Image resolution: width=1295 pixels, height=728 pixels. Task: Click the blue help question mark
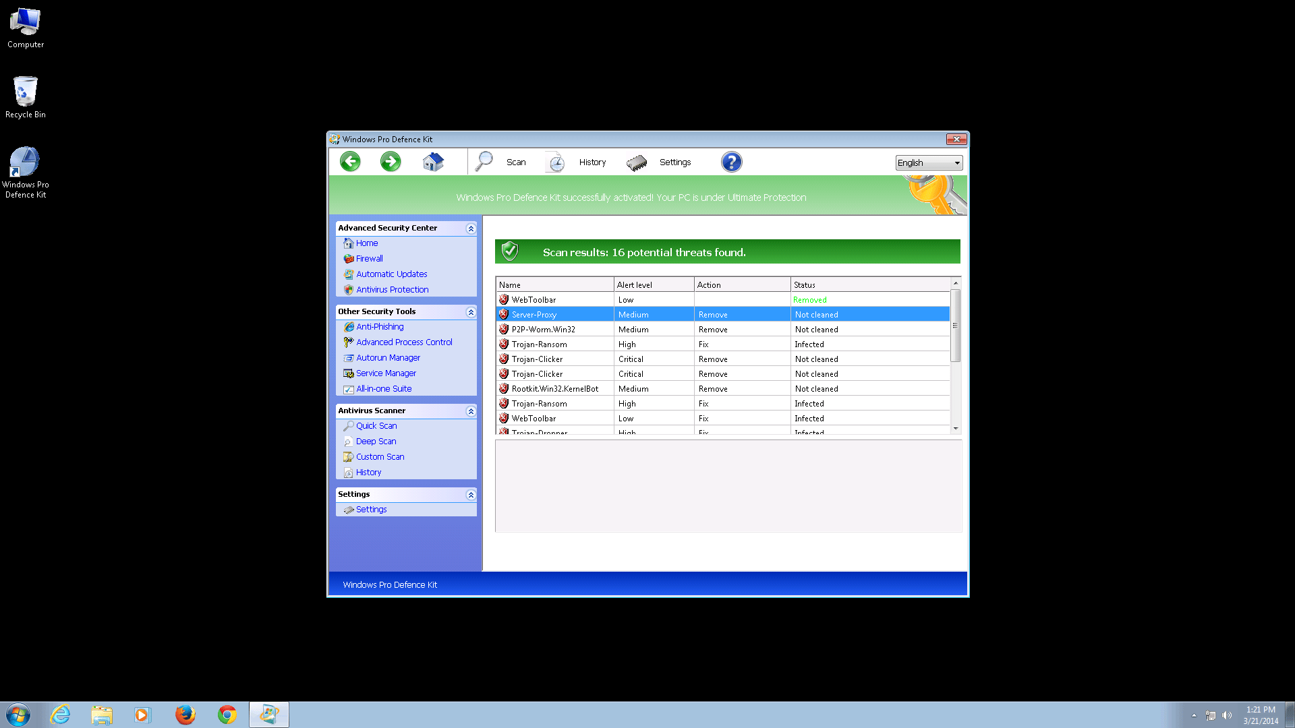(731, 162)
